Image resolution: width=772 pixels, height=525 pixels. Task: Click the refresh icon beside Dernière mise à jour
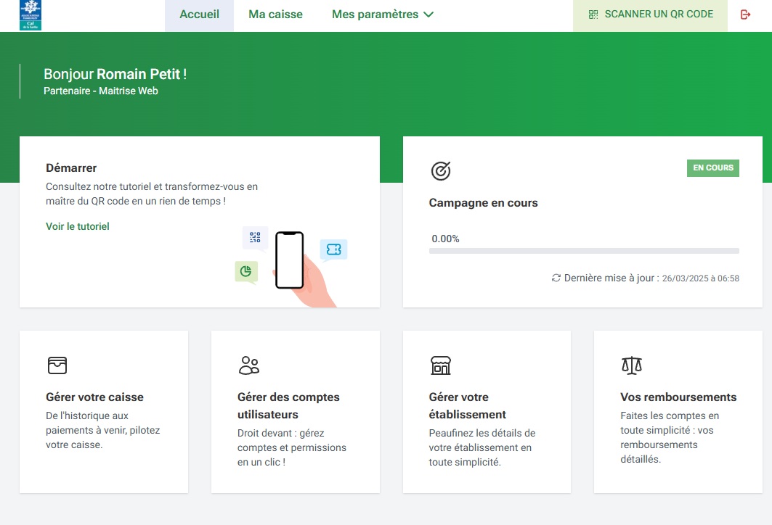[556, 278]
